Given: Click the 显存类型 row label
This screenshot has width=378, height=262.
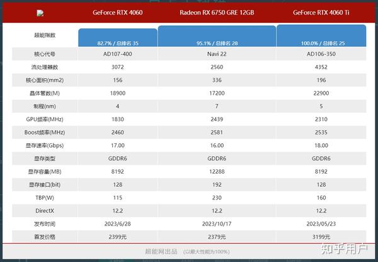Looking at the screenshot, I should point(45,158).
